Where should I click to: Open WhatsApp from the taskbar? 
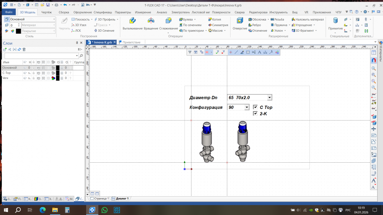[x=105, y=210]
